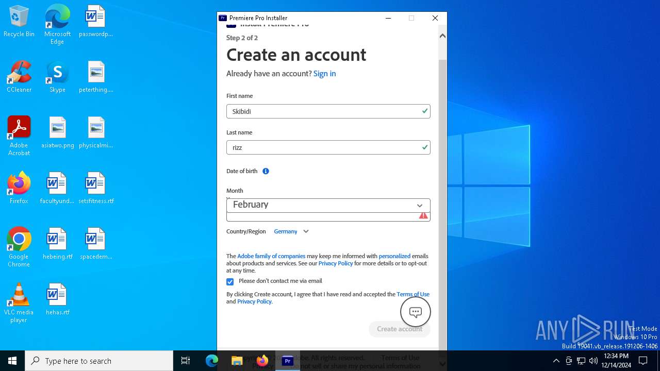The height and width of the screenshot is (371, 660).
Task: Open volume control in system tray
Action: click(593, 361)
